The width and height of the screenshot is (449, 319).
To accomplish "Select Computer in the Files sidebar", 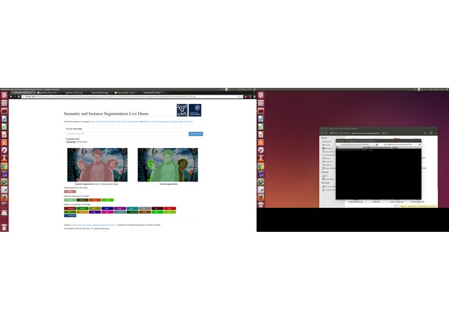I will pos(328,179).
